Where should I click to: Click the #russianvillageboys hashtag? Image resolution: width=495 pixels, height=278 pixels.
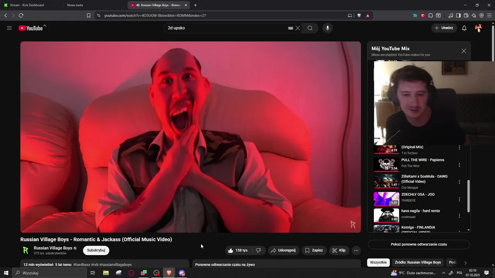click(x=115, y=264)
